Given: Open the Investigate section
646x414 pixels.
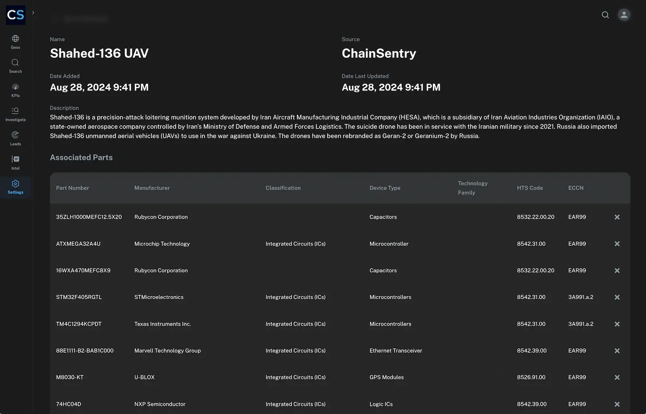Looking at the screenshot, I should point(16,114).
